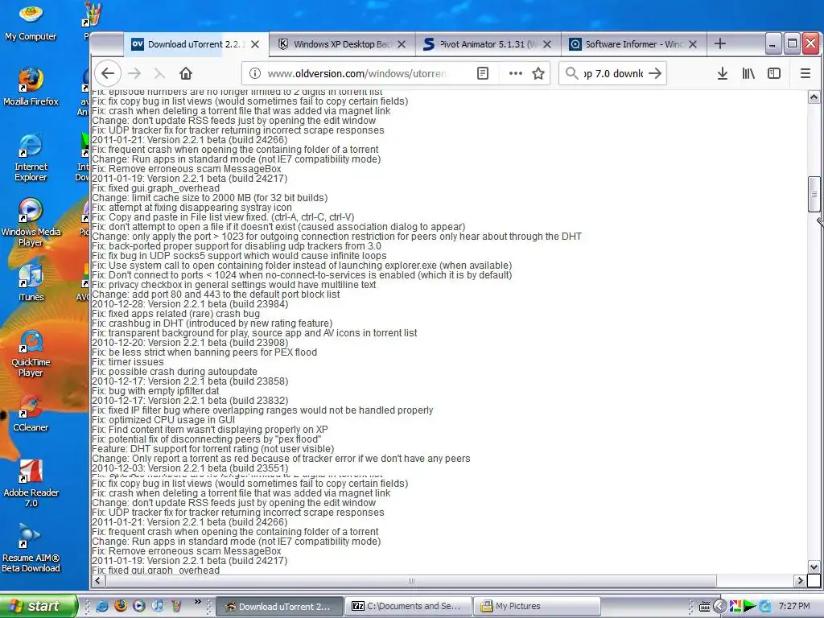The width and height of the screenshot is (824, 618).
Task: Show site information icon in address bar
Action: click(255, 73)
